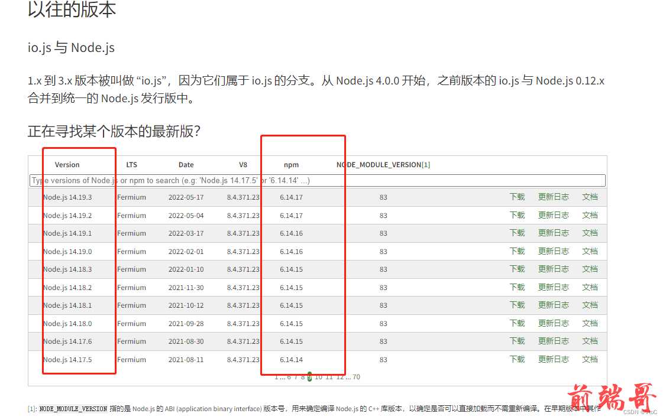Screen dimensions: 666x420
Task: Open 文档 docs for Node.js 14.19.2
Action: click(x=590, y=215)
